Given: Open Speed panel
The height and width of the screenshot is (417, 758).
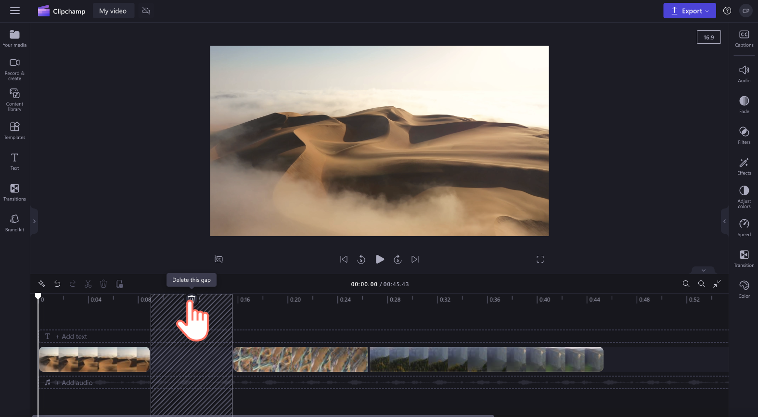Looking at the screenshot, I should click(x=744, y=228).
